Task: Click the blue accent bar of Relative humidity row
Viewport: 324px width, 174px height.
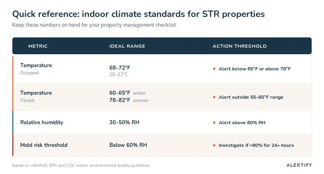Action: pos(13,122)
